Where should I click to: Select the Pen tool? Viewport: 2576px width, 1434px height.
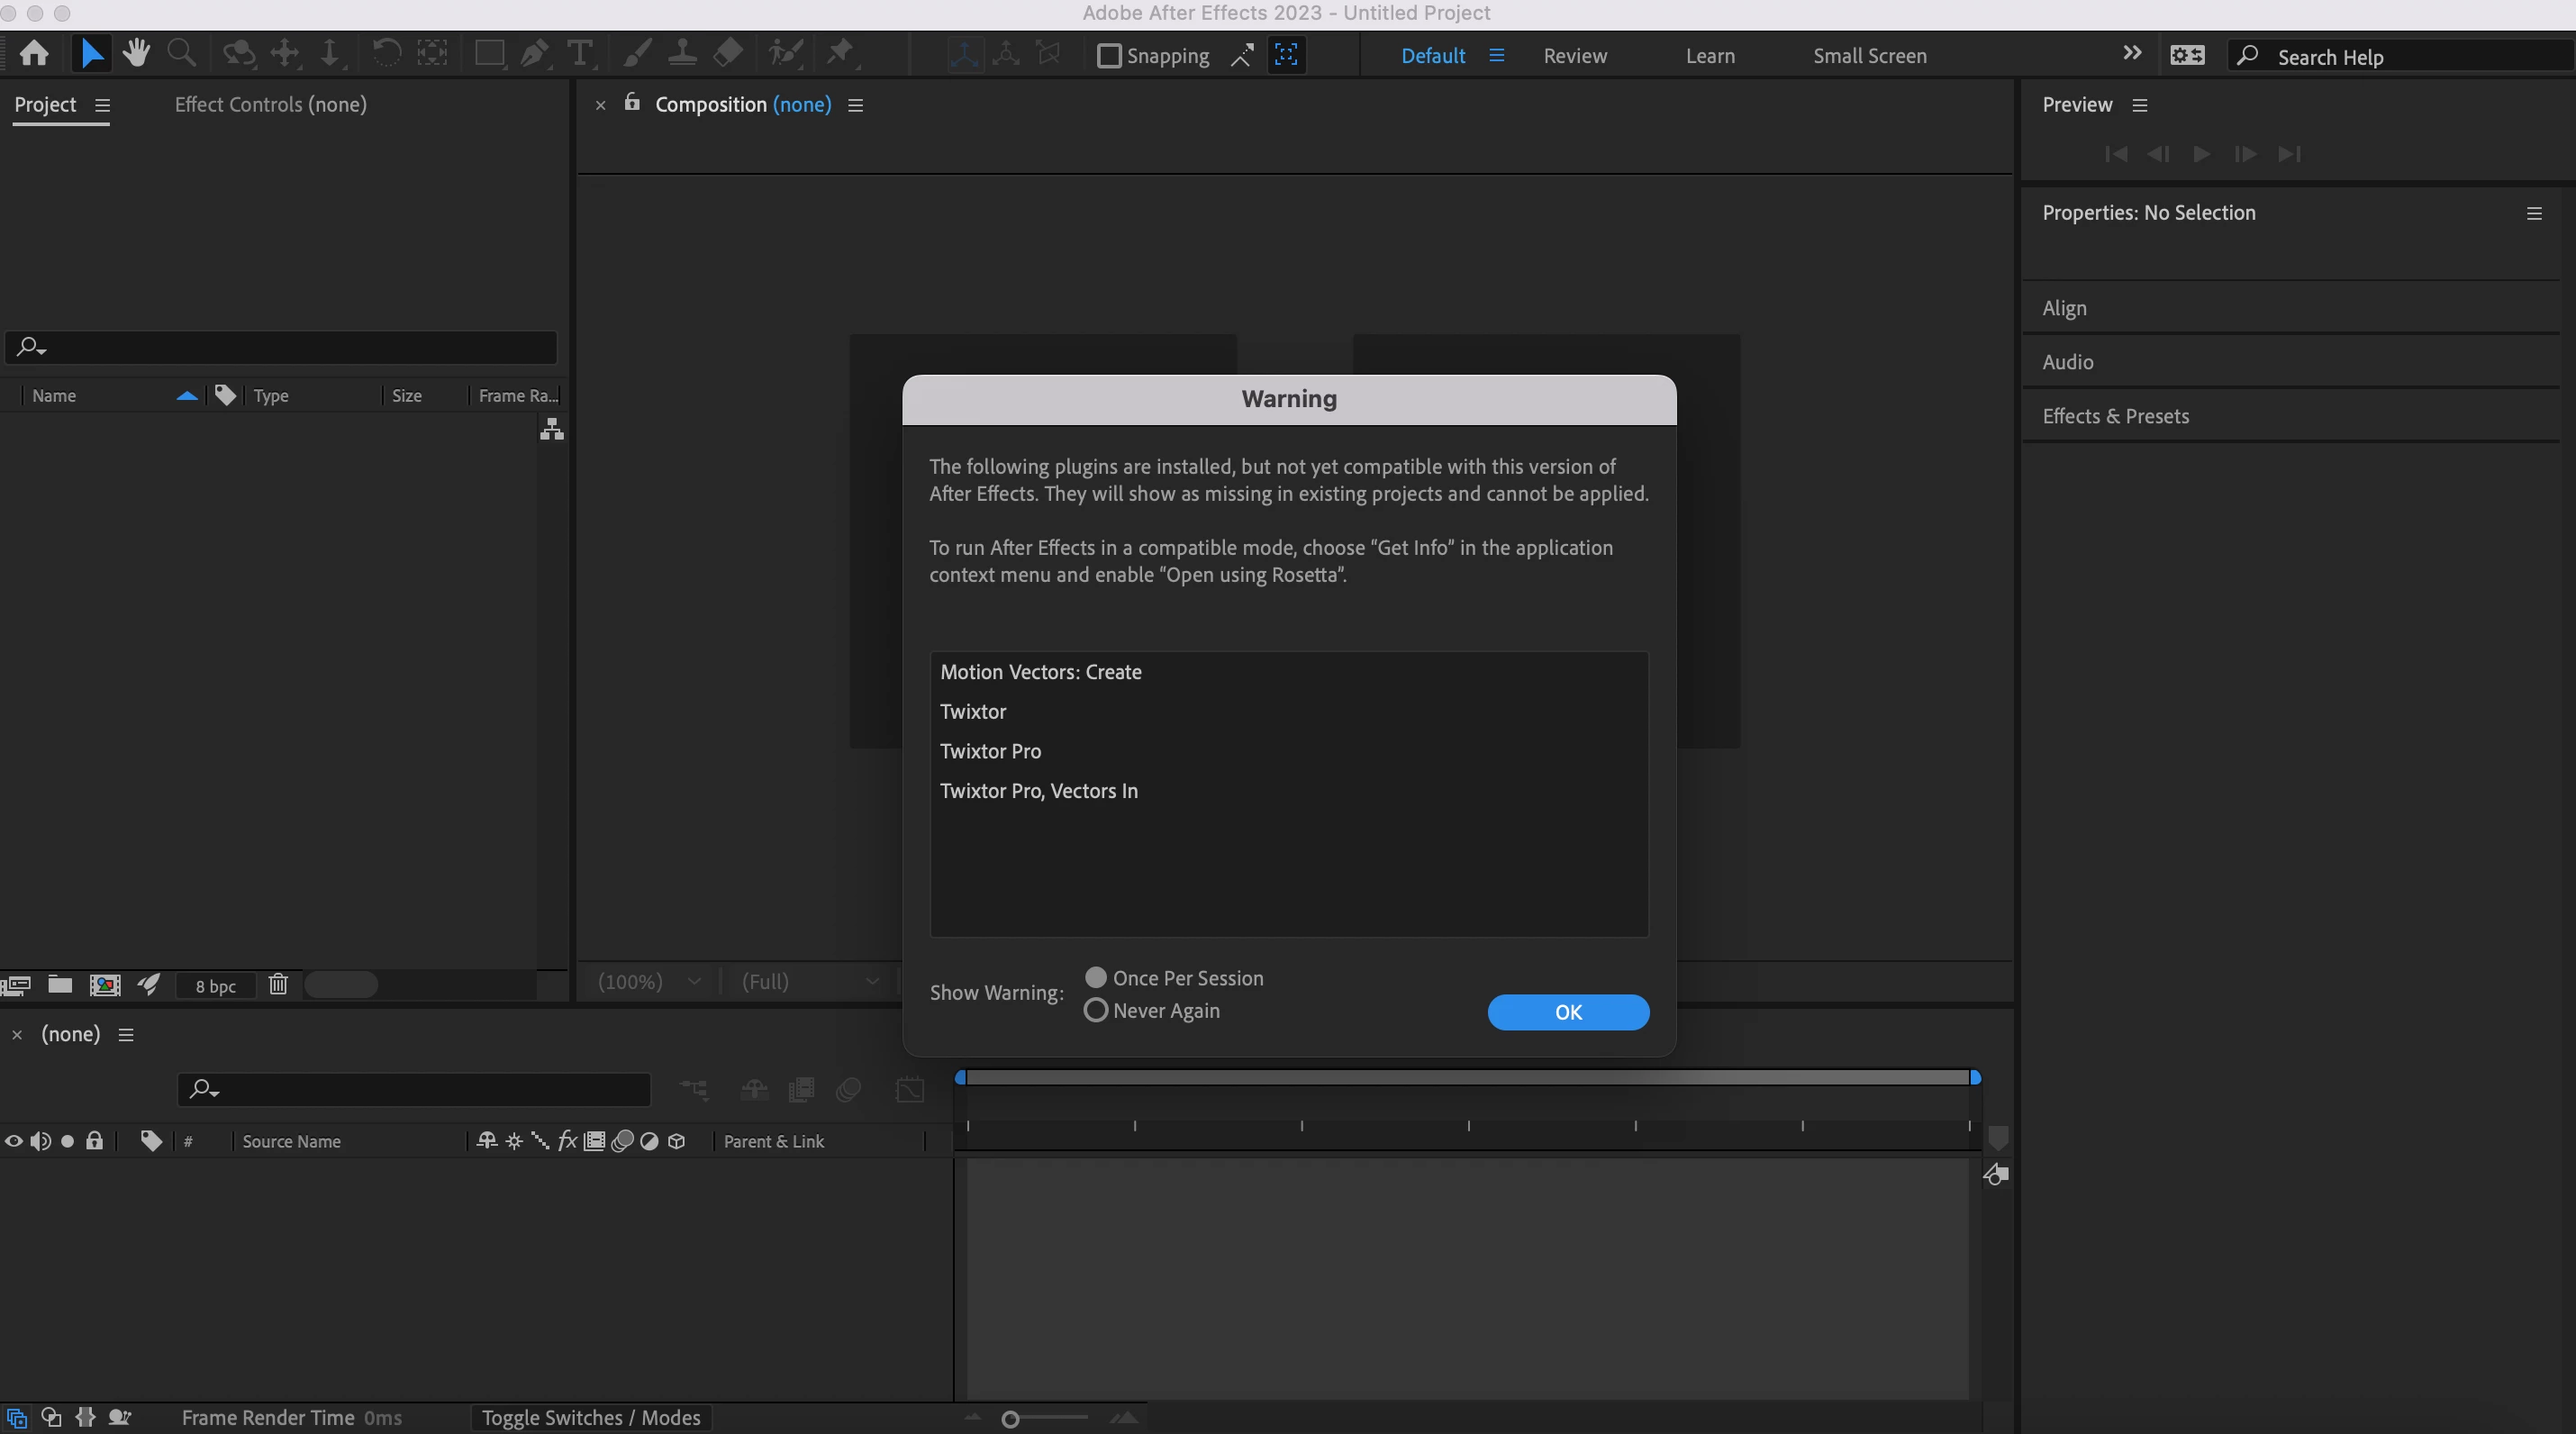click(x=534, y=53)
